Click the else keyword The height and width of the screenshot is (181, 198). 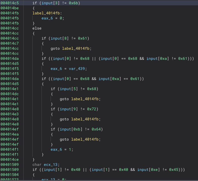(x=37, y=28)
